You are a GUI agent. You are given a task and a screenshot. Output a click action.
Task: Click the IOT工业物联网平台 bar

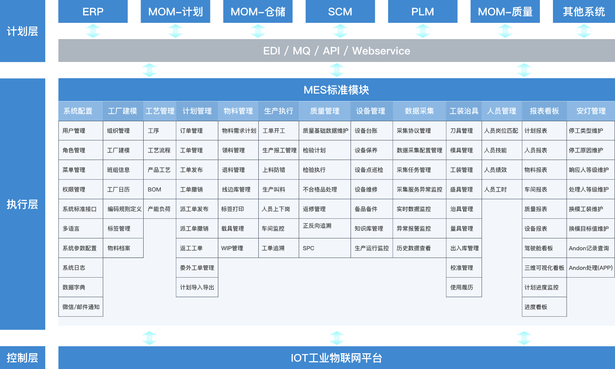(x=336, y=358)
